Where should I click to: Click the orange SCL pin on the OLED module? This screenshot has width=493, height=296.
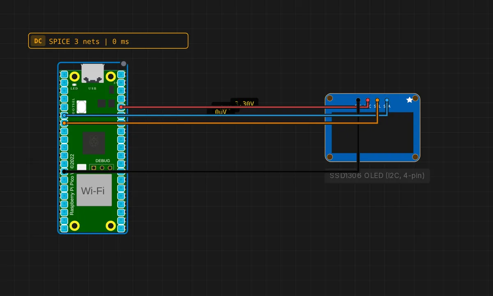tap(377, 100)
